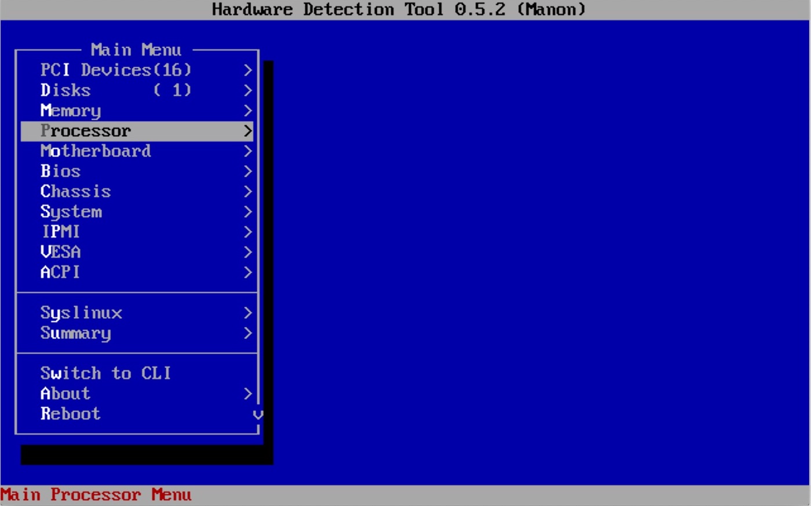Select the Summary menu entry

tap(75, 333)
